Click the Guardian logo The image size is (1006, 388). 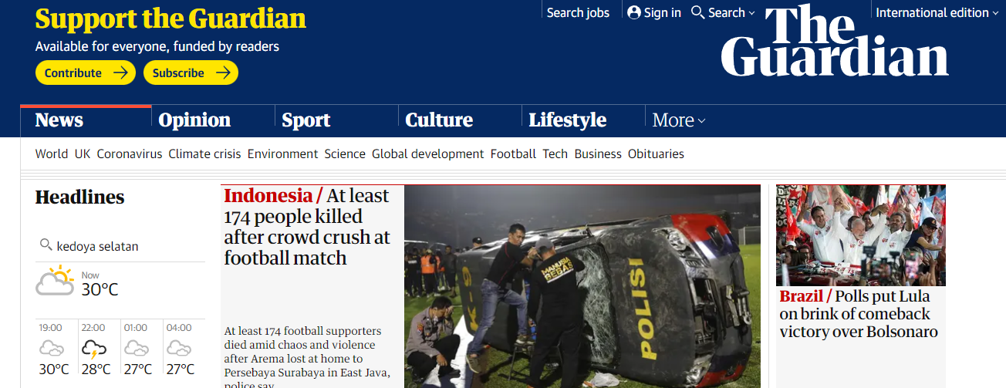point(835,41)
